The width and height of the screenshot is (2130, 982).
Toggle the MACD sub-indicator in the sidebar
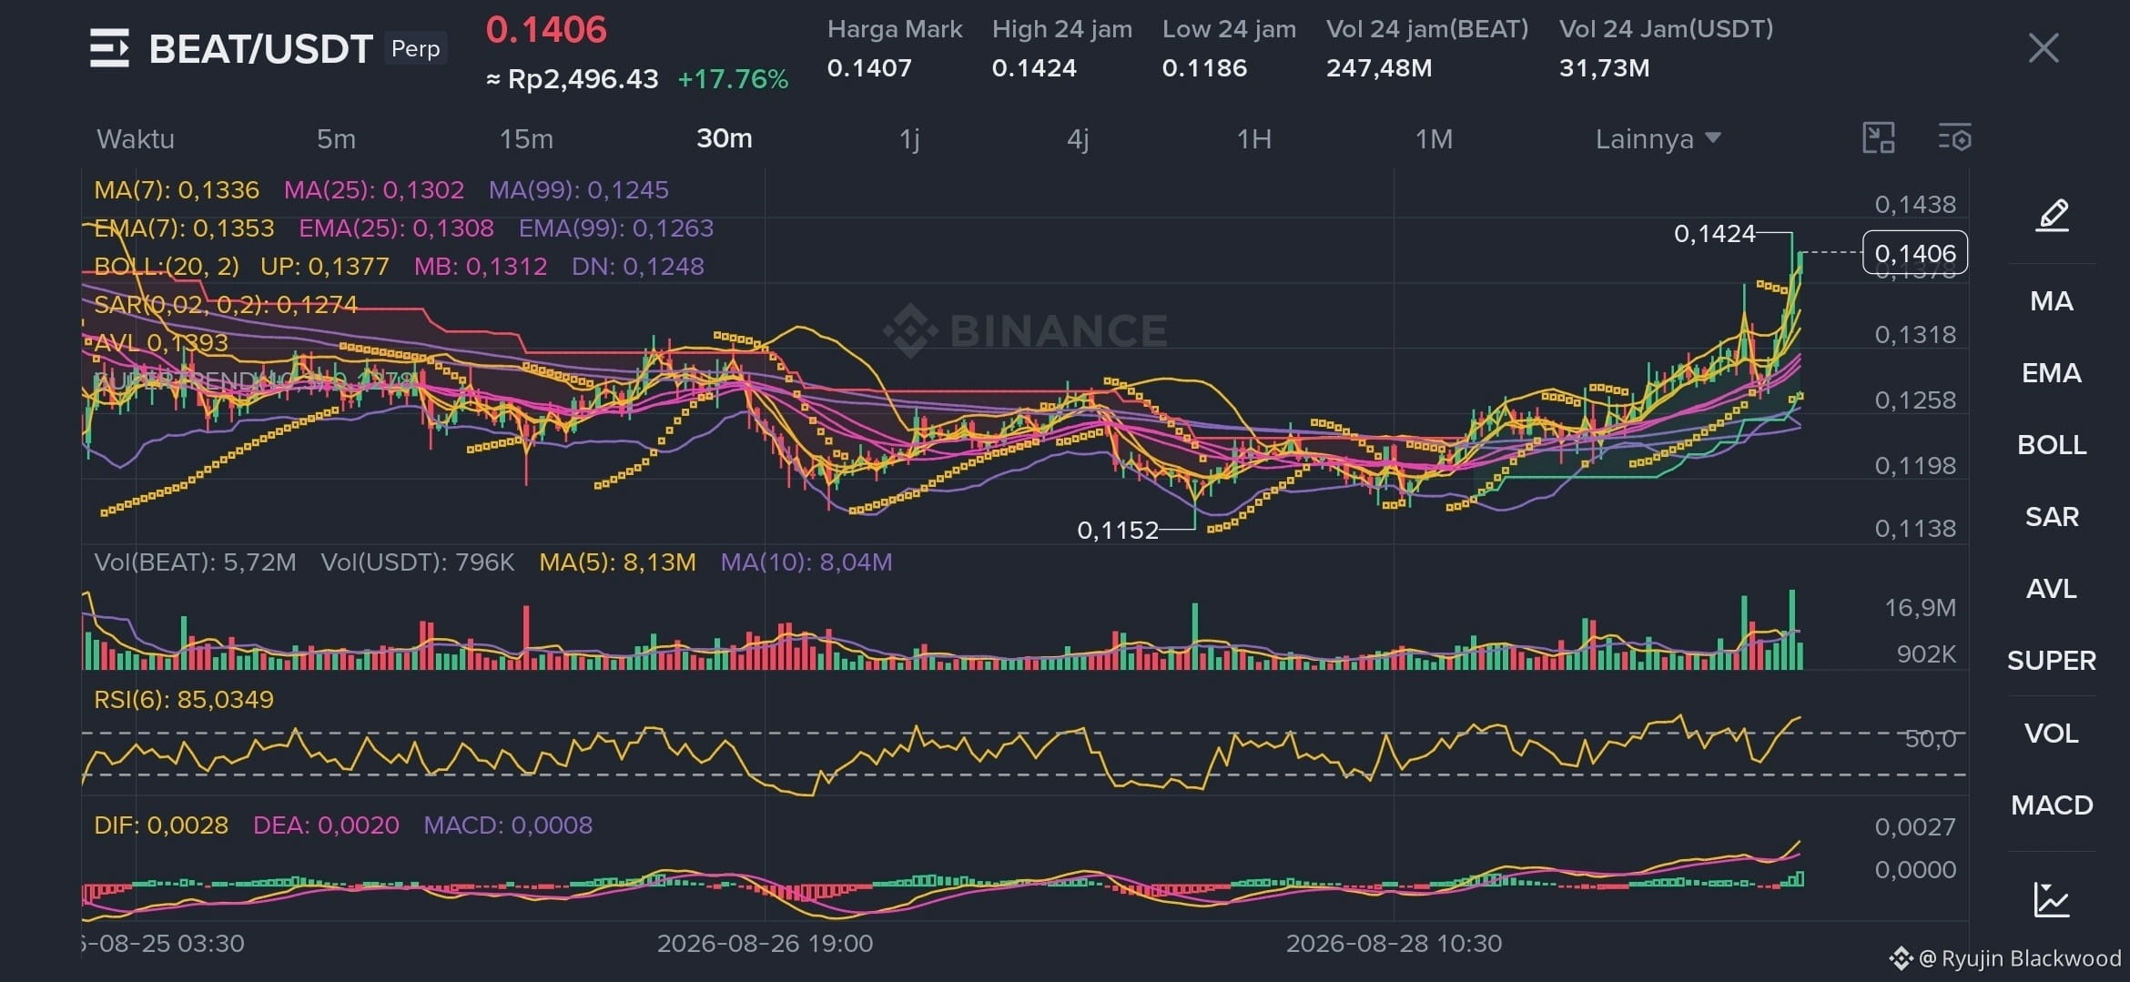[x=2052, y=805]
